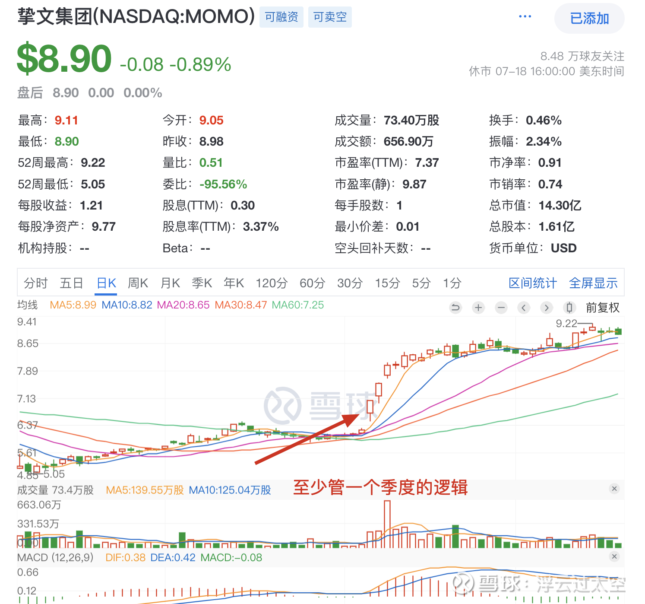Close the MACD indicator panel
Image resolution: width=645 pixels, height=604 pixels.
pyautogui.click(x=614, y=556)
